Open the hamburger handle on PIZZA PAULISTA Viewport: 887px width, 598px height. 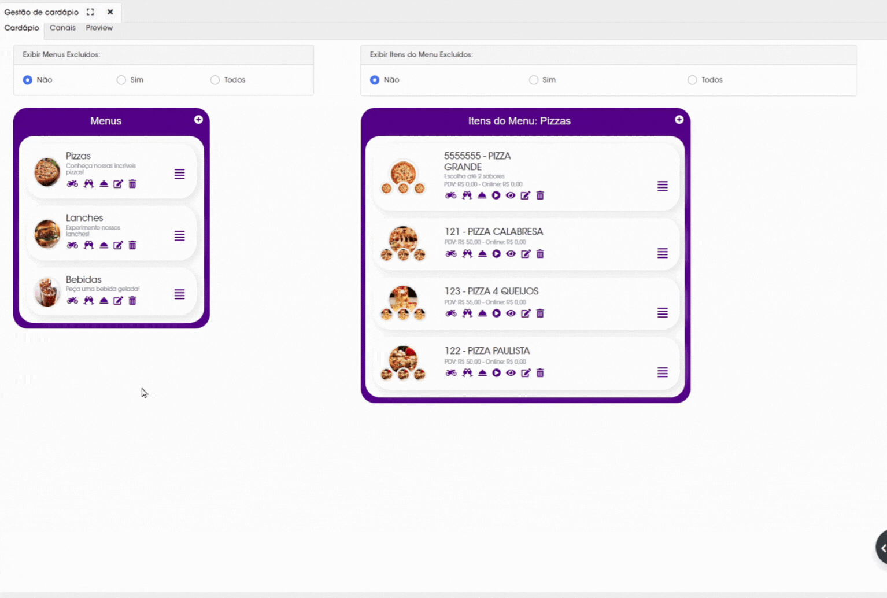(663, 372)
